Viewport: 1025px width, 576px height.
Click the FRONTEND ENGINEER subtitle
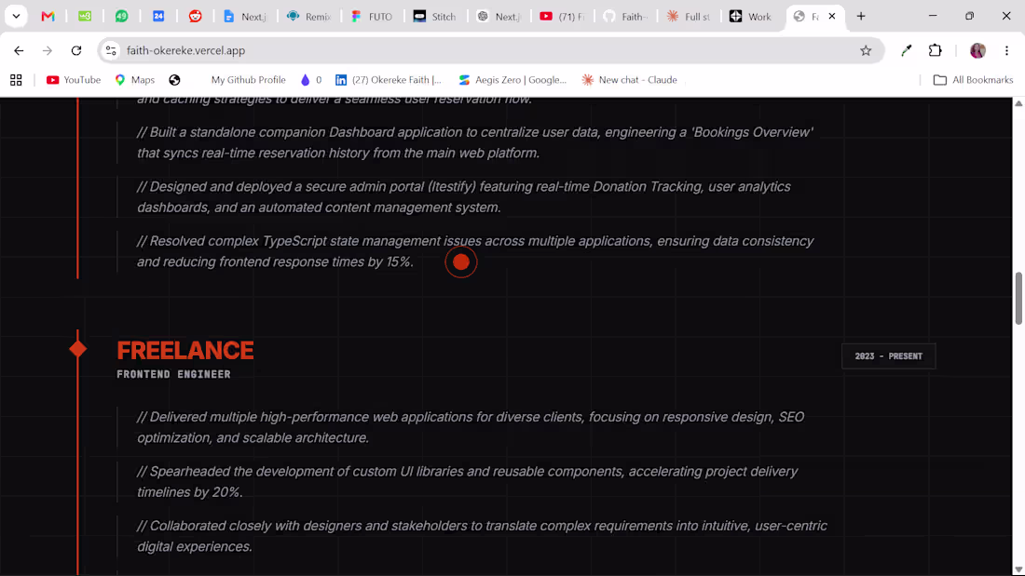(x=174, y=375)
